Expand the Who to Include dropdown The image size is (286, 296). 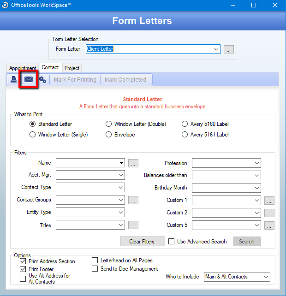click(x=237, y=277)
